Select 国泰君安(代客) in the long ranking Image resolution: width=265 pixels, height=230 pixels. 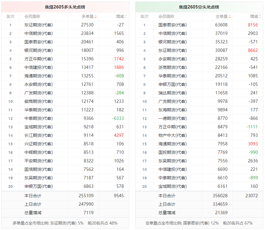pyautogui.click(x=39, y=42)
